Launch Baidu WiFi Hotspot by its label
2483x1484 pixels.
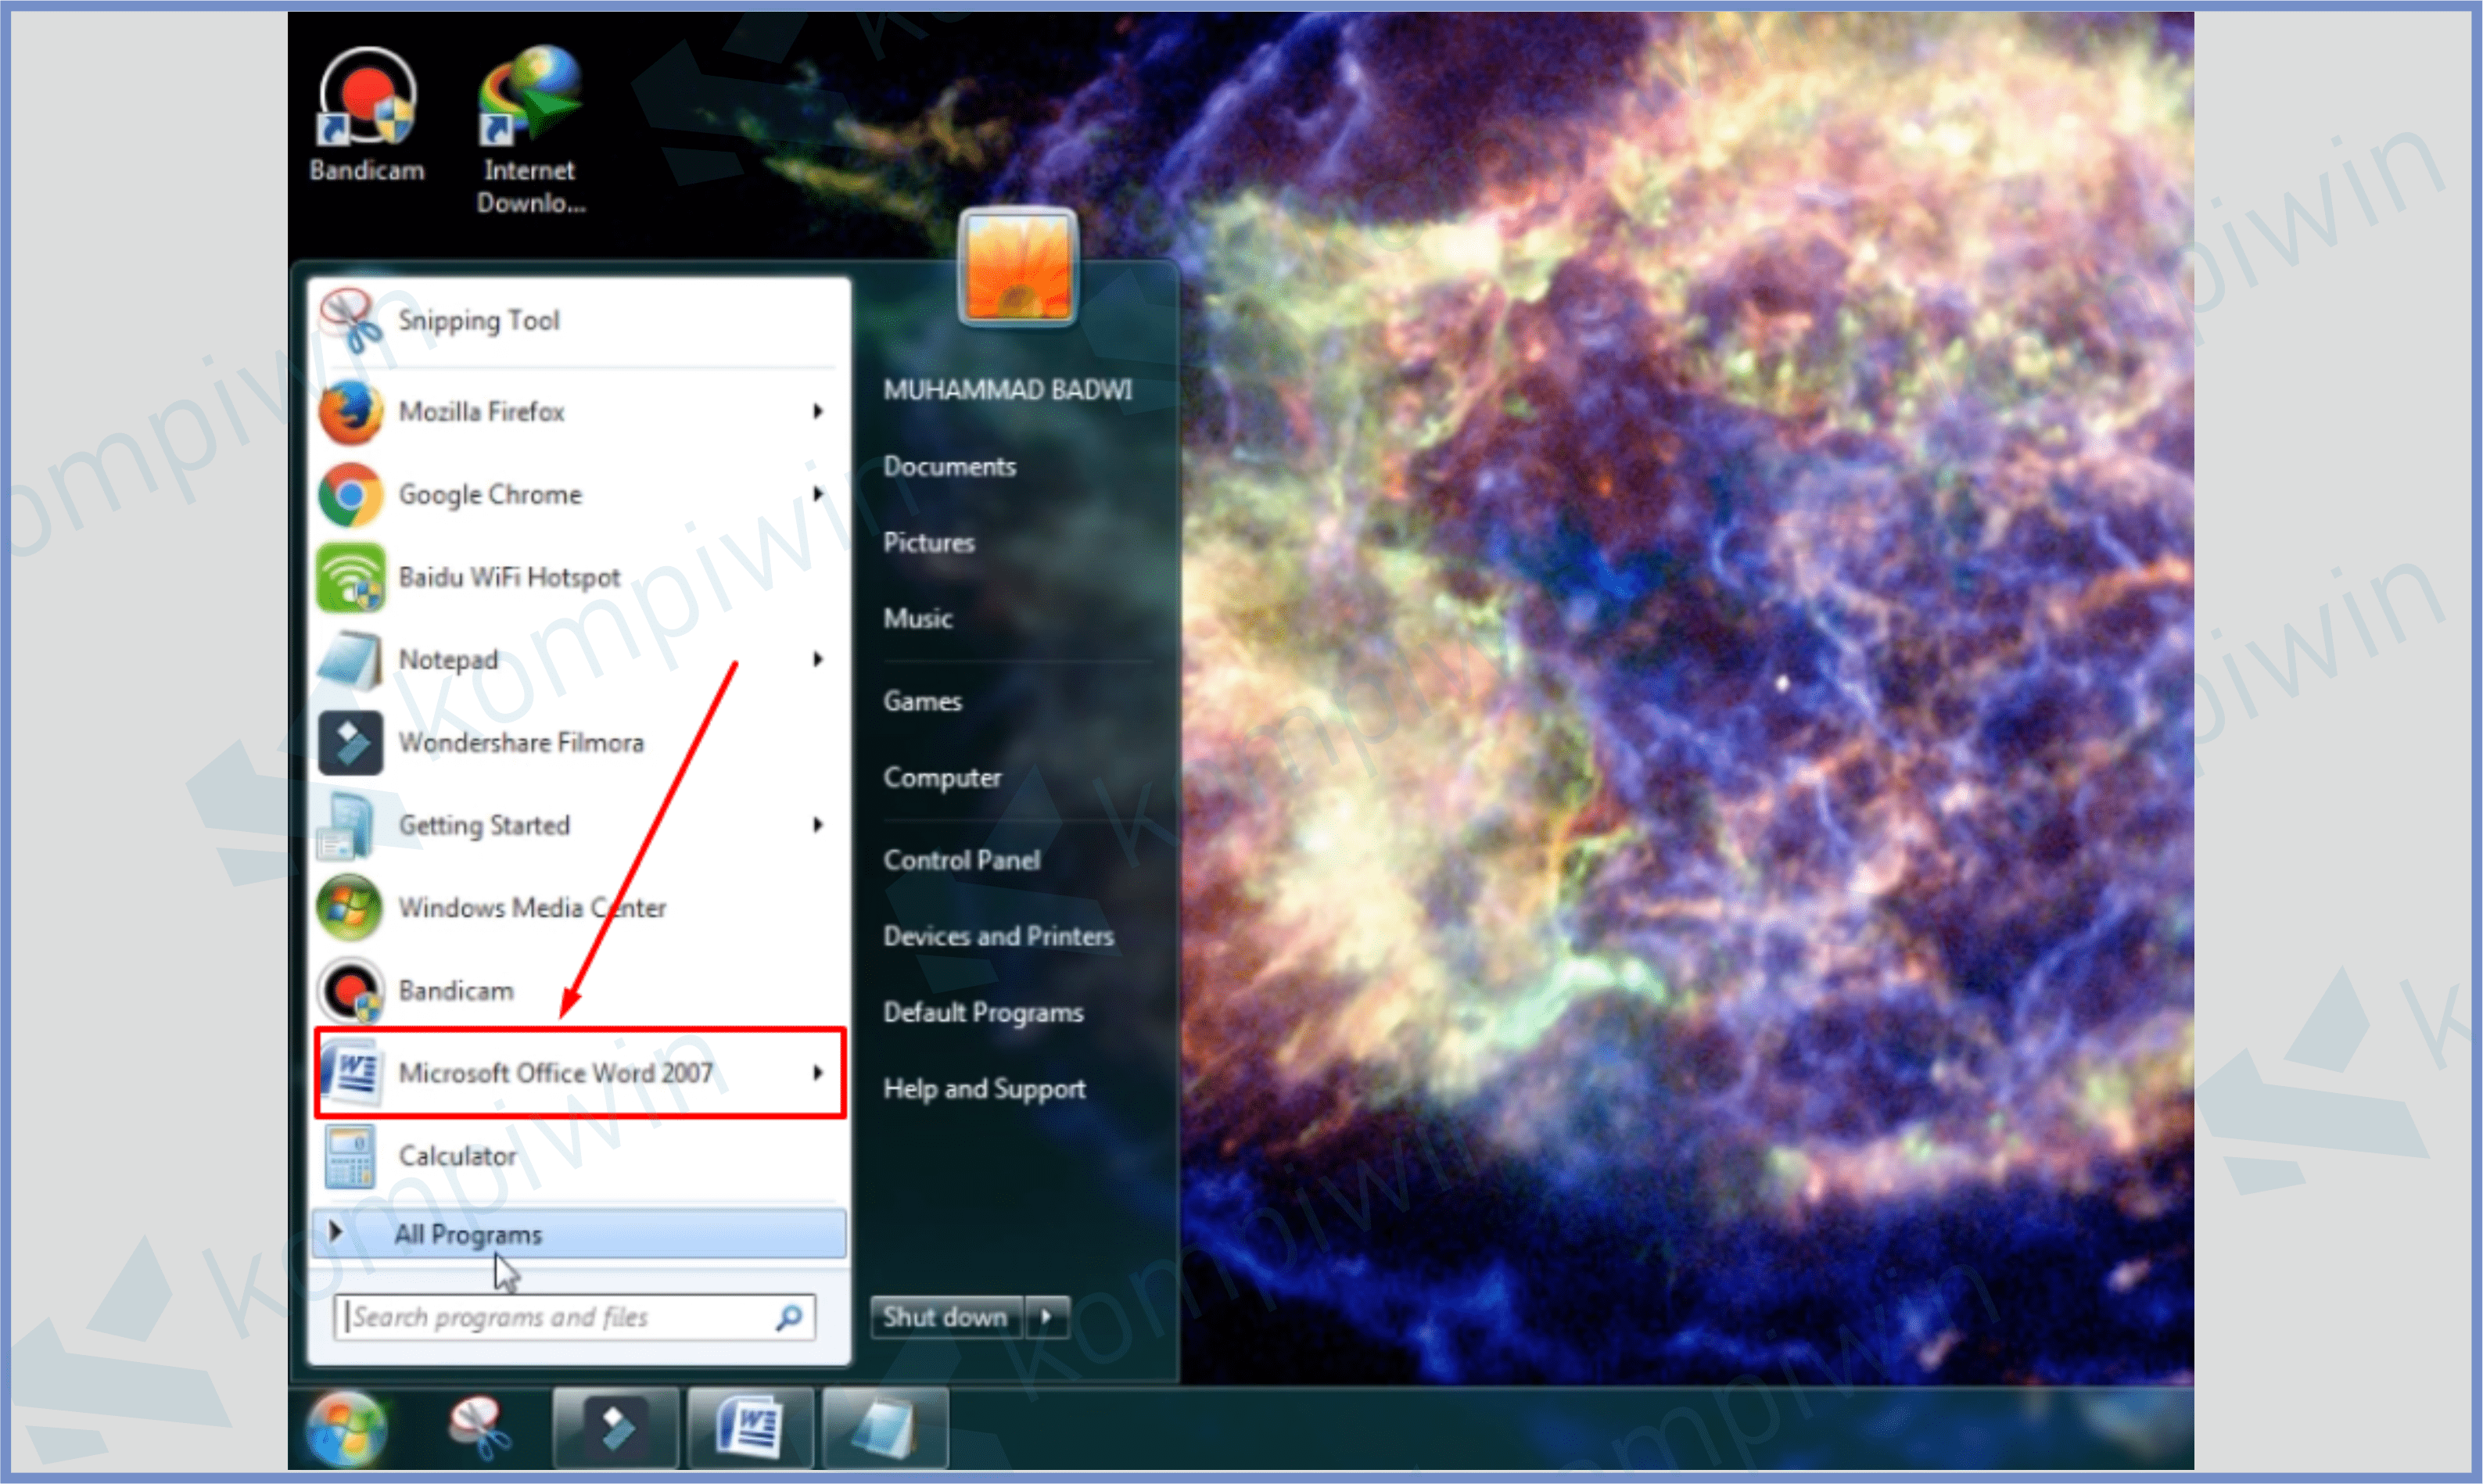(x=509, y=578)
